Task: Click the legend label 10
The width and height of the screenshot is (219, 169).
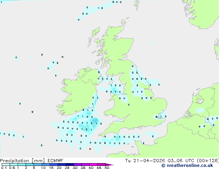Action: click(43, 168)
